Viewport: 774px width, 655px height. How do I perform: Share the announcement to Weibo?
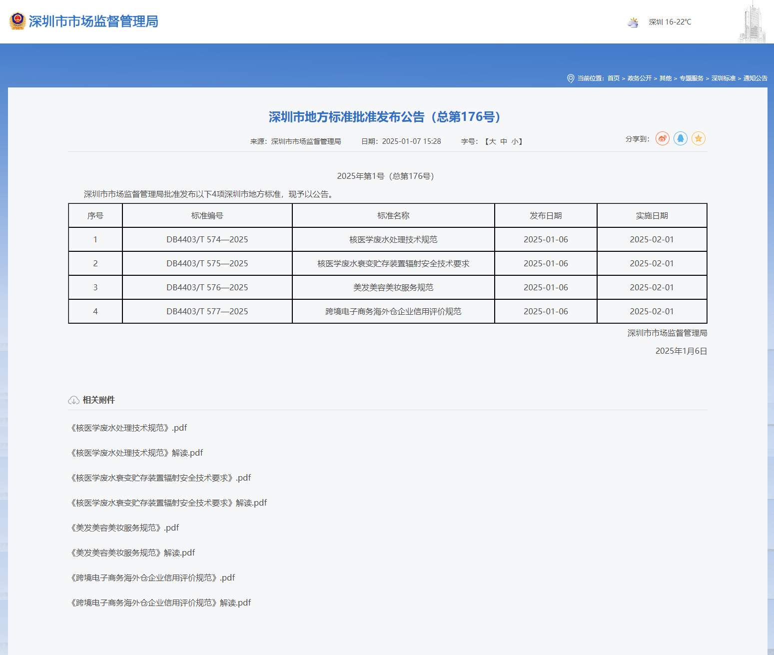[x=662, y=138]
